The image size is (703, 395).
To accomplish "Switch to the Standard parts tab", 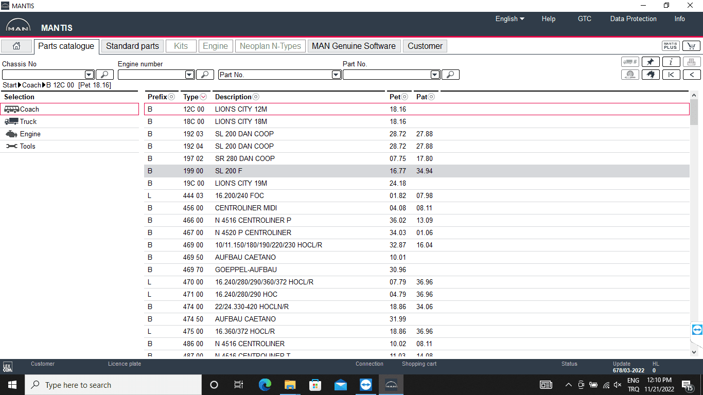I will tap(132, 46).
